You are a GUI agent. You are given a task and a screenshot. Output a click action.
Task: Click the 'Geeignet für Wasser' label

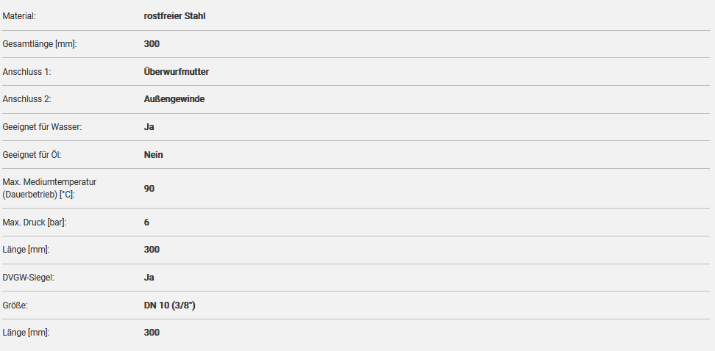(42, 127)
